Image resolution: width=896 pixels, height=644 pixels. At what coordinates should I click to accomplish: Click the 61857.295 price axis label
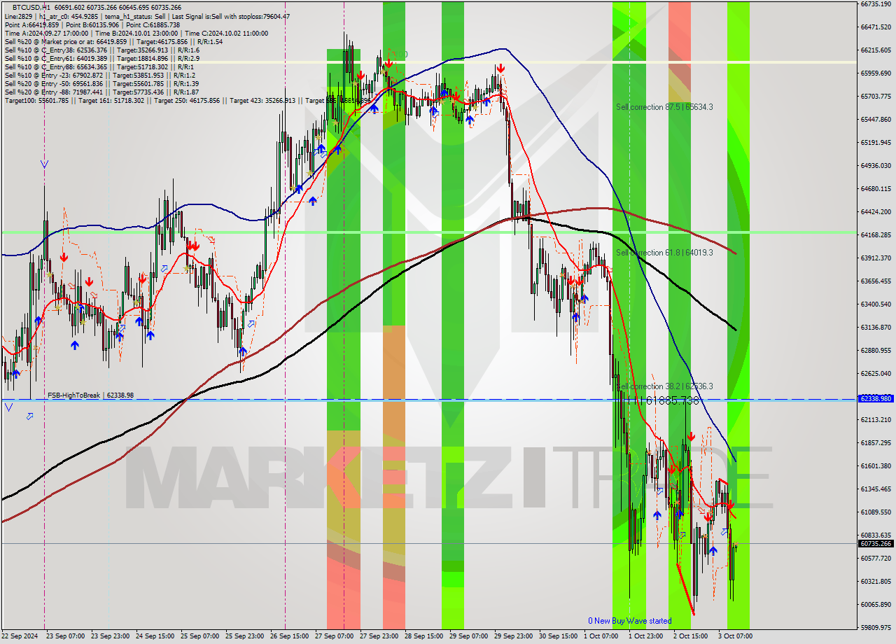[x=876, y=443]
